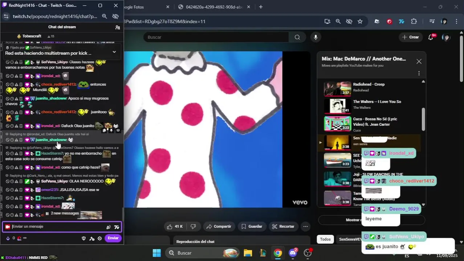Zoom icon in the YouTube address bar
The image size is (464, 261).
pos(338,21)
